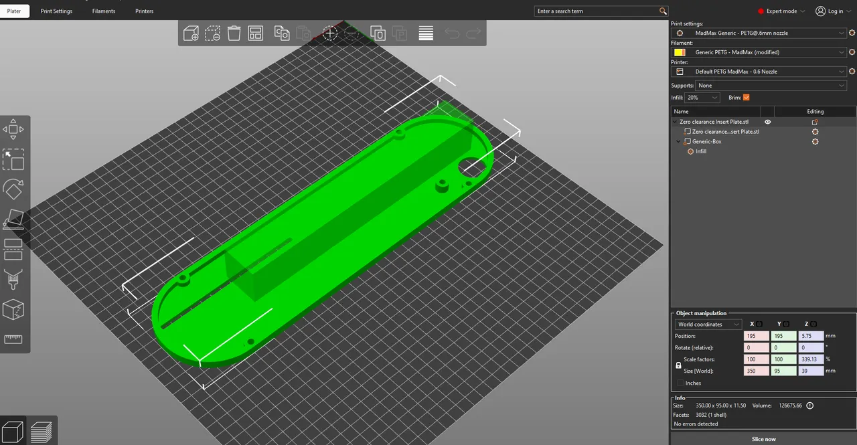
Task: Click the Add object cube icon
Action: (x=191, y=33)
